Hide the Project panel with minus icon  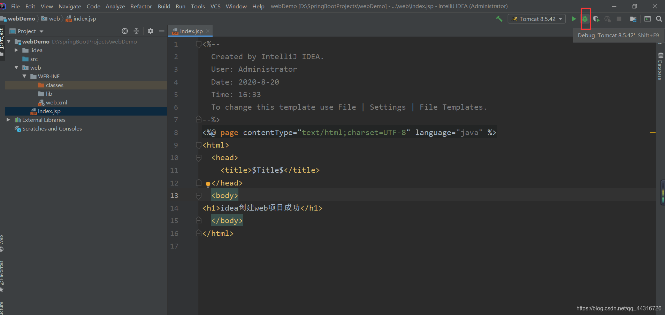point(162,31)
